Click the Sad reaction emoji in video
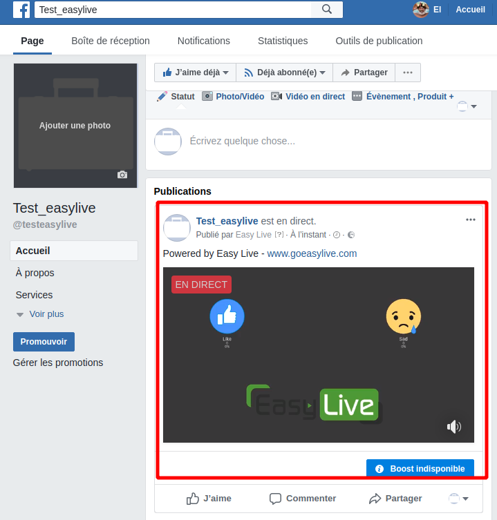 tap(404, 316)
